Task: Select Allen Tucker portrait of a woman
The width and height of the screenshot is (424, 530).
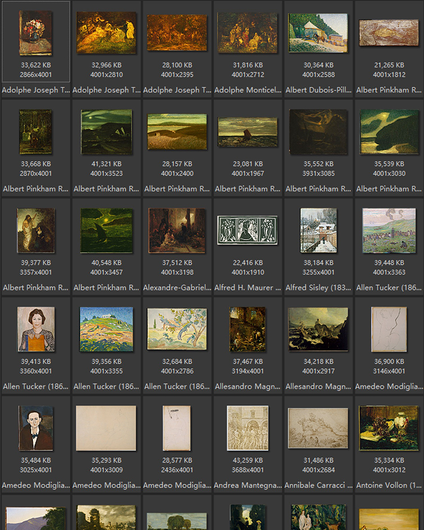Action: [36, 329]
